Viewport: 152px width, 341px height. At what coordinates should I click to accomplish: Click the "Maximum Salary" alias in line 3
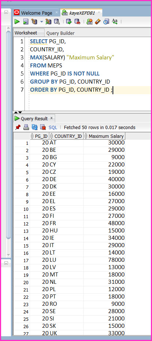tap(90, 58)
